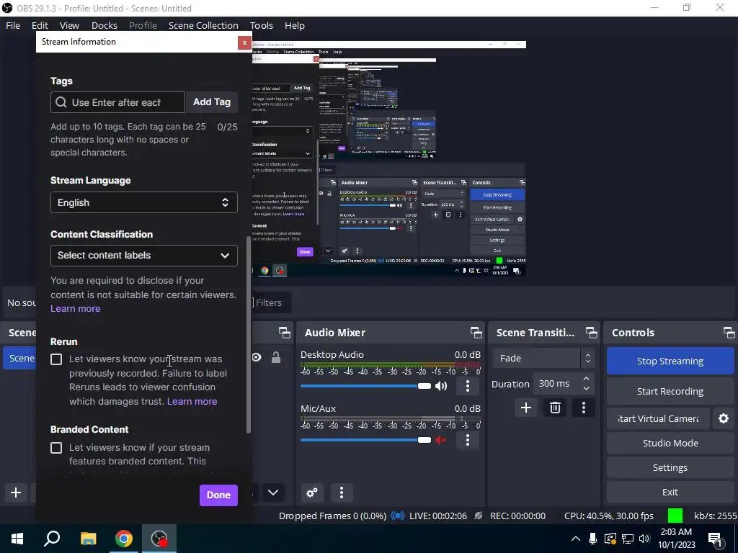Click the tag search magnifier icon
738x553 pixels.
pyautogui.click(x=61, y=102)
